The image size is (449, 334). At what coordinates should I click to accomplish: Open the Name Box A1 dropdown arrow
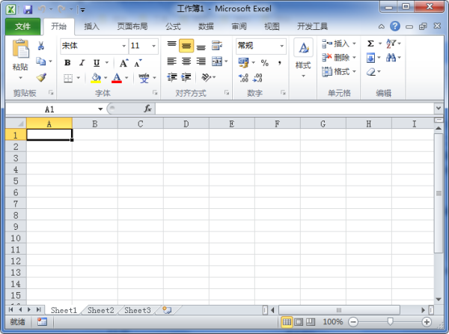pyautogui.click(x=100, y=109)
